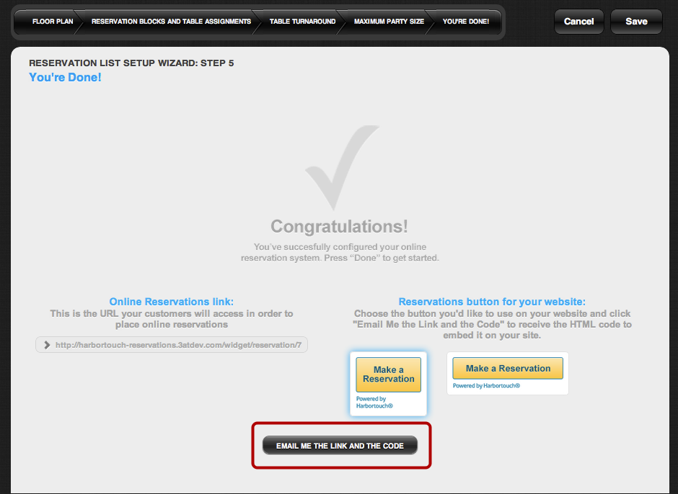Image resolution: width=678 pixels, height=494 pixels.
Task: Open the Maximum Party Size step
Action: 387,22
